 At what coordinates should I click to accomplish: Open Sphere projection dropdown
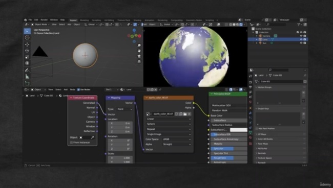169,124
